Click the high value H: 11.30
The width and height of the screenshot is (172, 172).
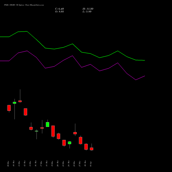pyautogui.click(x=88, y=9)
